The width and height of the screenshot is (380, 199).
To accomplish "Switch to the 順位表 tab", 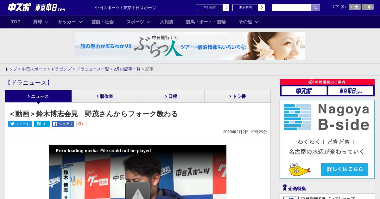I will [x=105, y=96].
